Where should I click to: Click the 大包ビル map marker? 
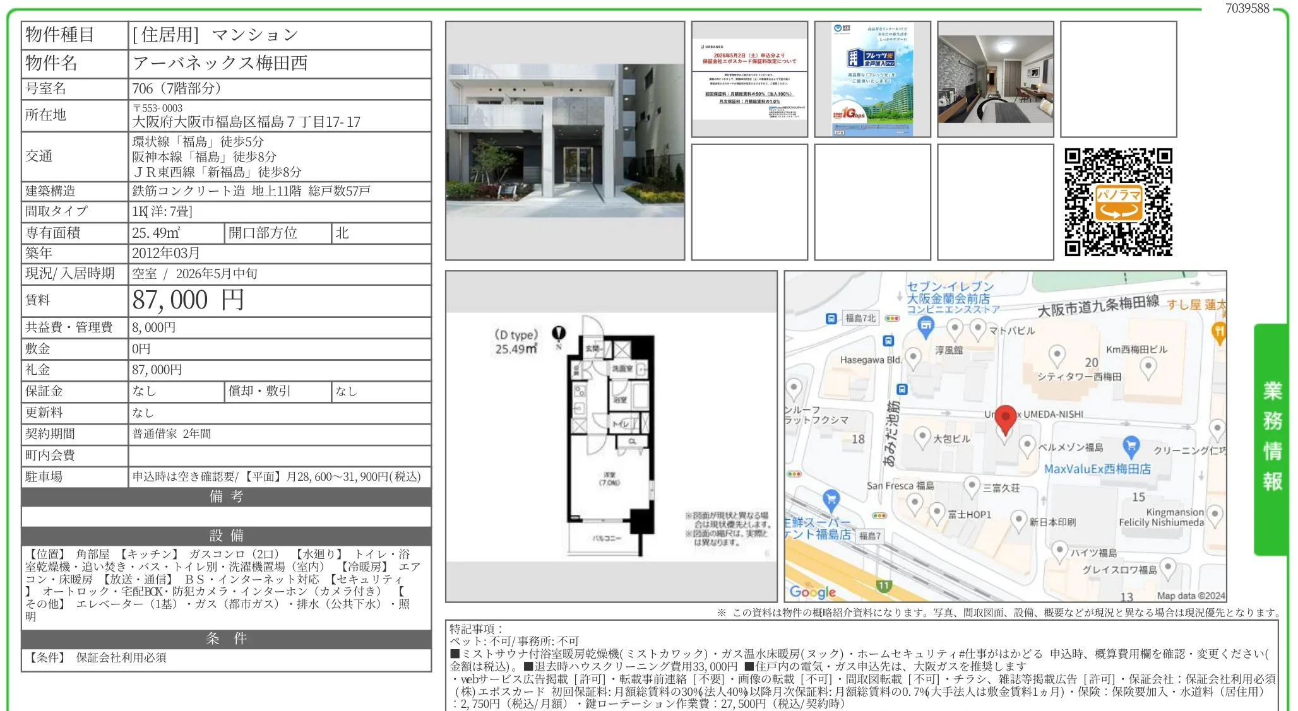922,436
